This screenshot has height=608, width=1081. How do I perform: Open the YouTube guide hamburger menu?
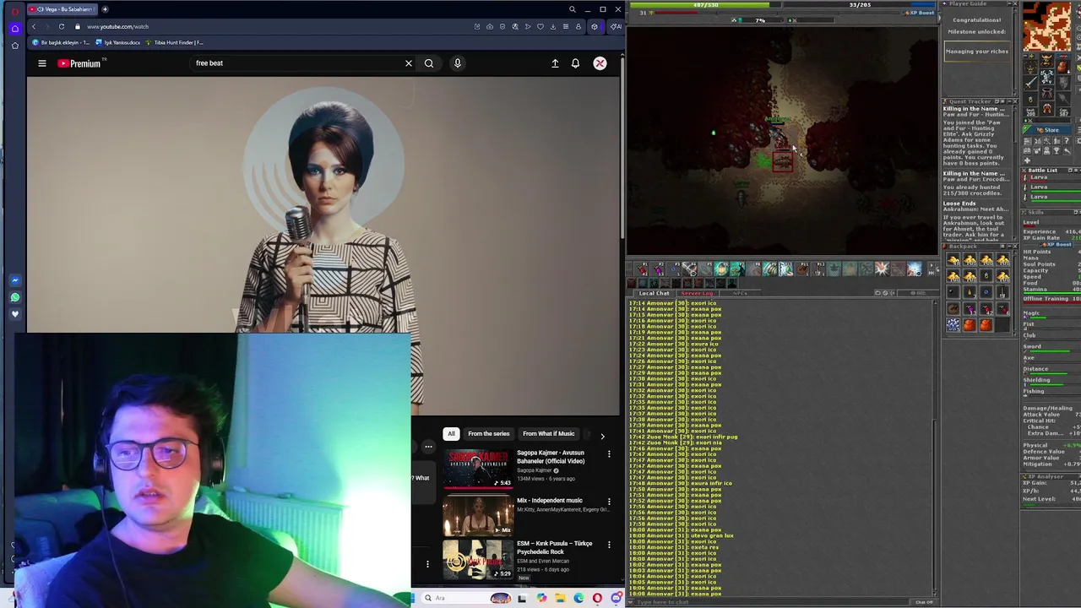[x=41, y=63]
